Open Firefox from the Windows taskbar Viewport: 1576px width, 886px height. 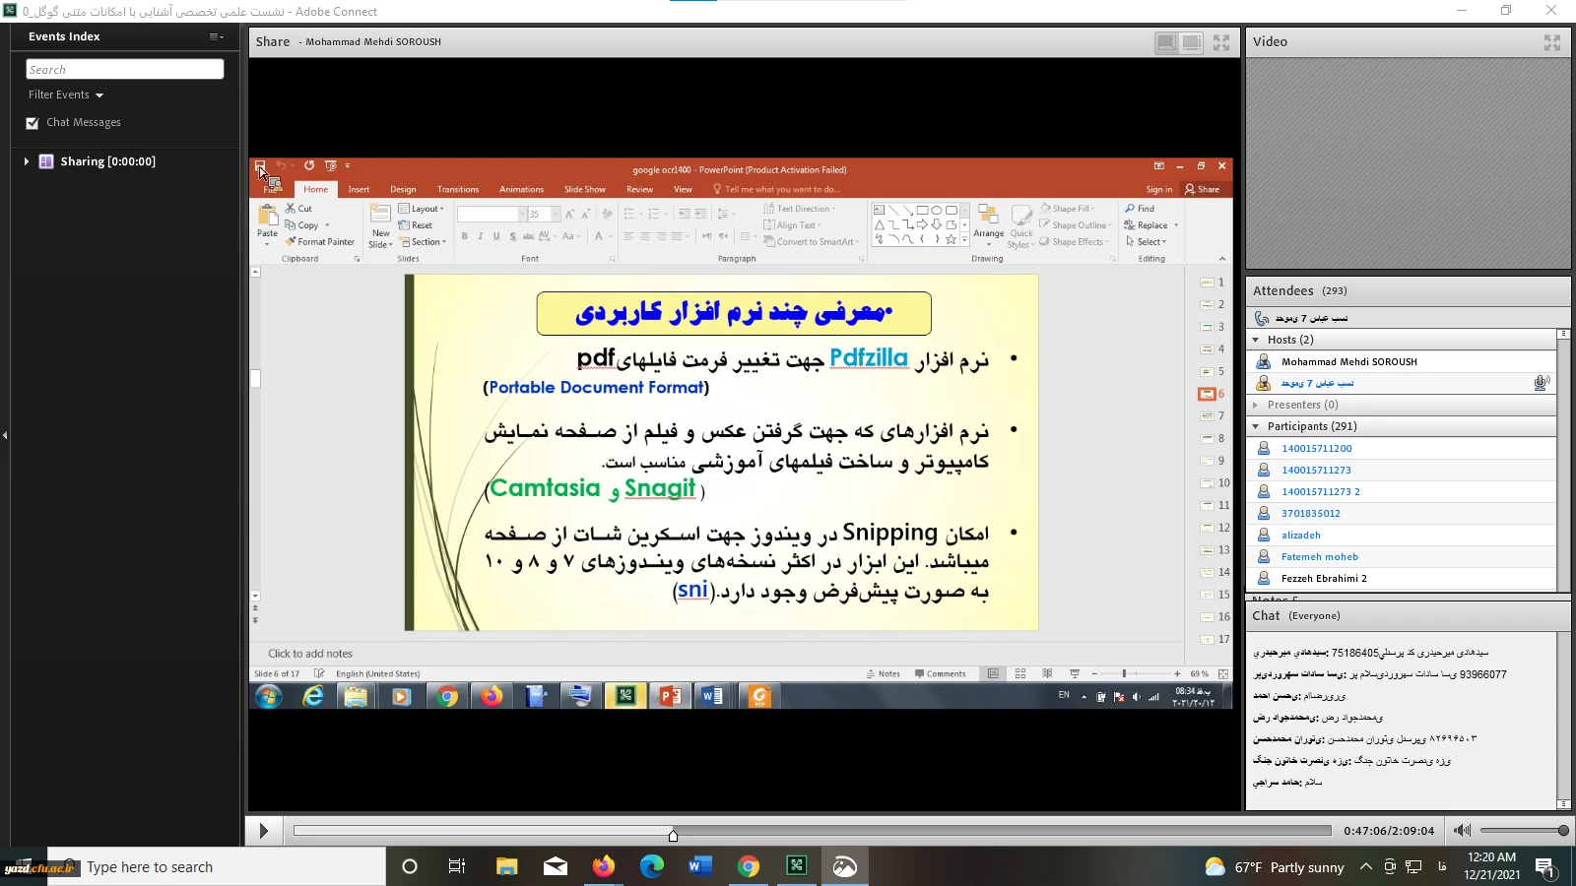(603, 866)
